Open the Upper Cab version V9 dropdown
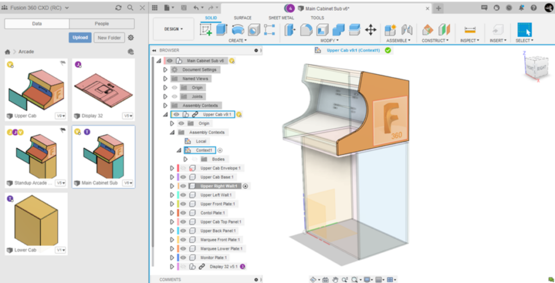555x283 pixels. coord(60,116)
